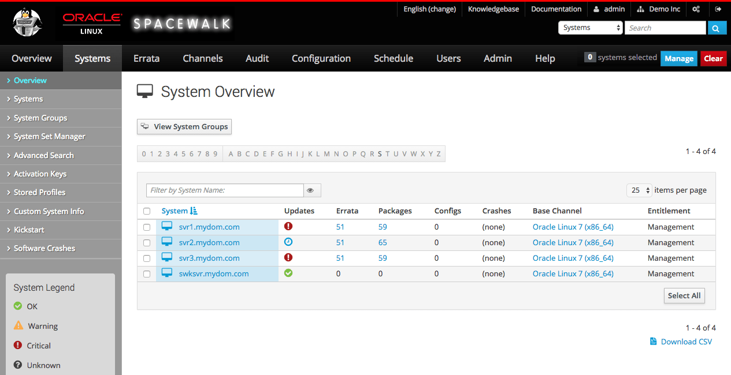The image size is (731, 375).
Task: Click the Filter by System Name field
Action: click(x=225, y=190)
